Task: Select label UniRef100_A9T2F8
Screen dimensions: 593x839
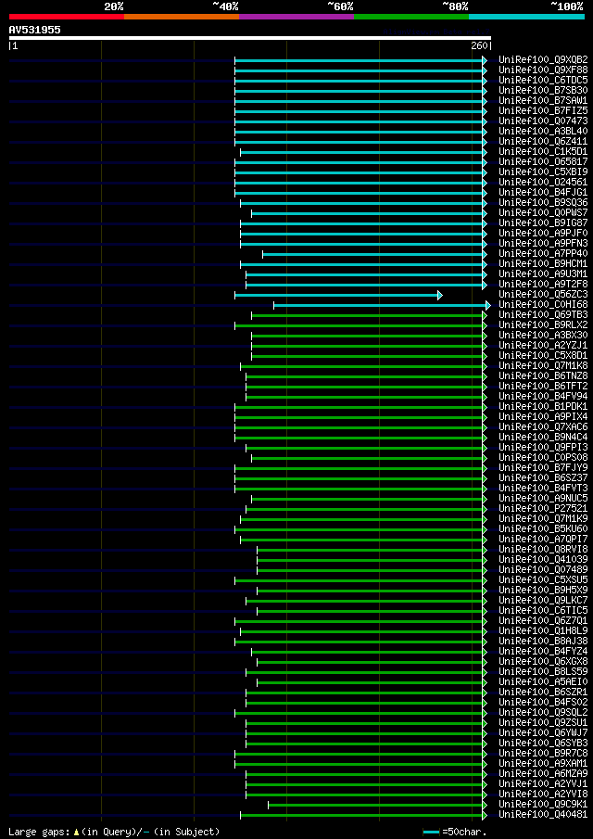Action: click(543, 284)
